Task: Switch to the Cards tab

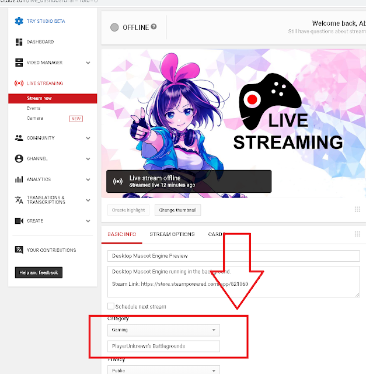Action: tap(216, 234)
